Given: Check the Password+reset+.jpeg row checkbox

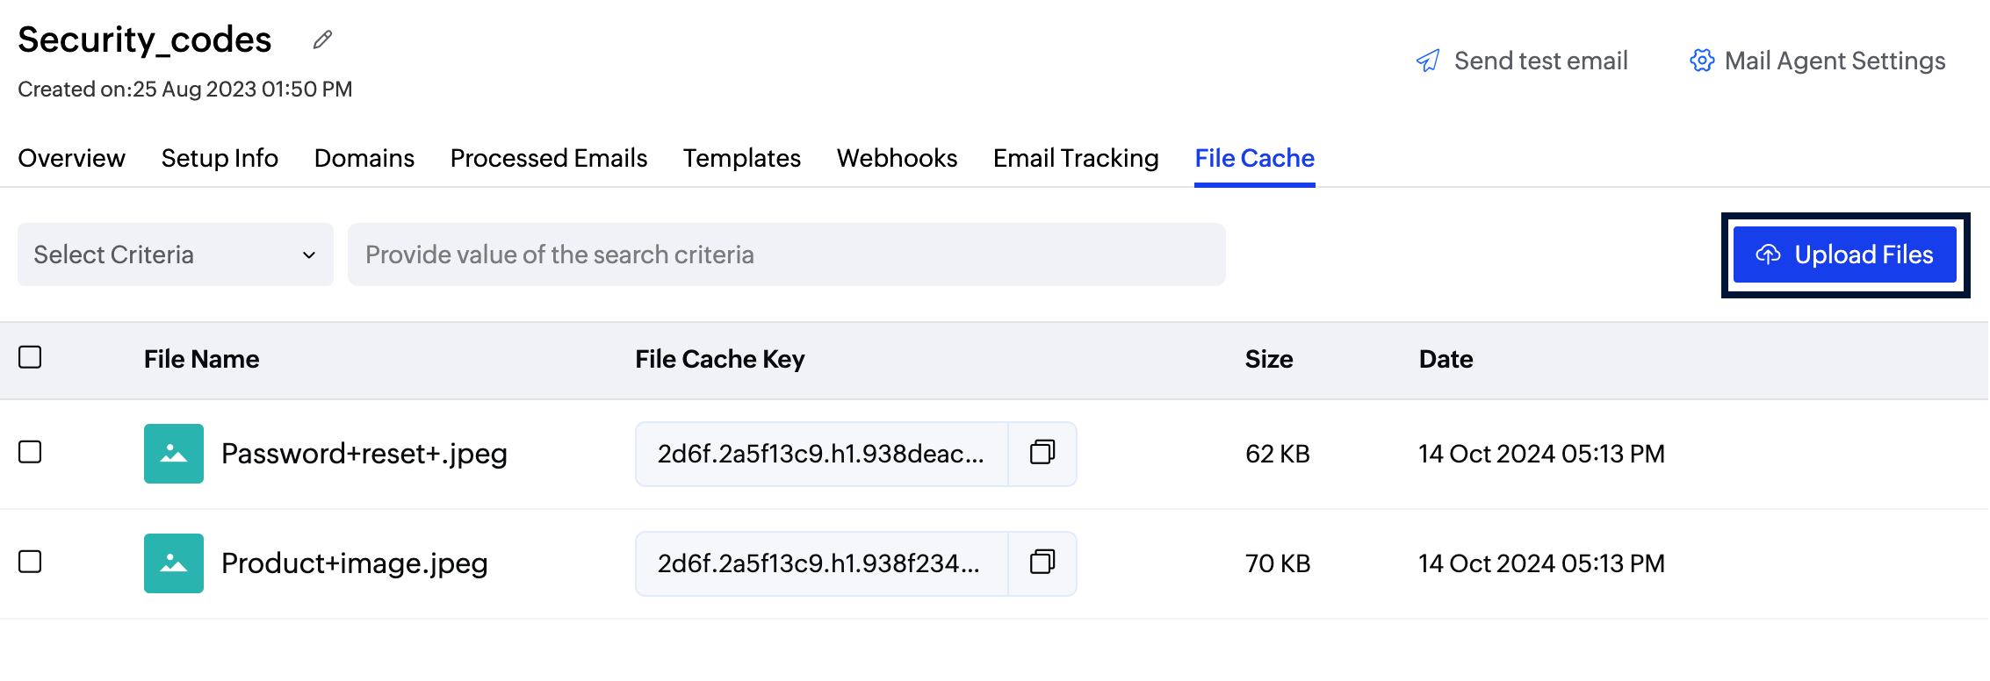Looking at the screenshot, I should click(30, 452).
